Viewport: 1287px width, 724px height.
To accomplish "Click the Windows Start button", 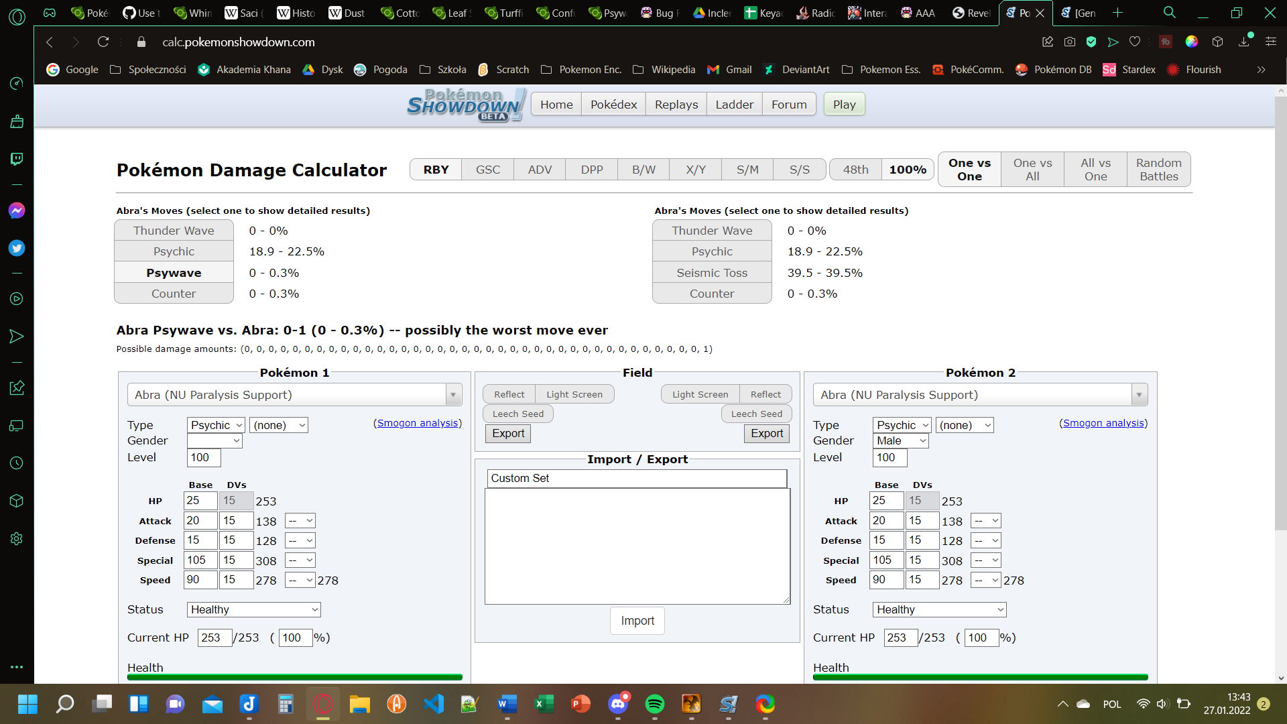I will 27,704.
